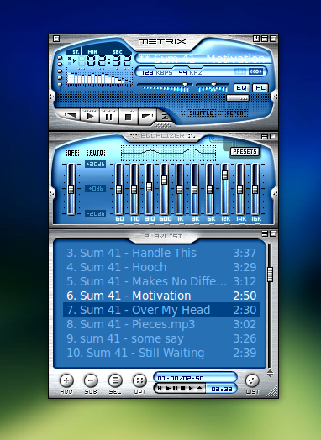The image size is (321, 440).
Task: Select track 7 Sum 41 - Over My Head
Action: pyautogui.click(x=161, y=310)
